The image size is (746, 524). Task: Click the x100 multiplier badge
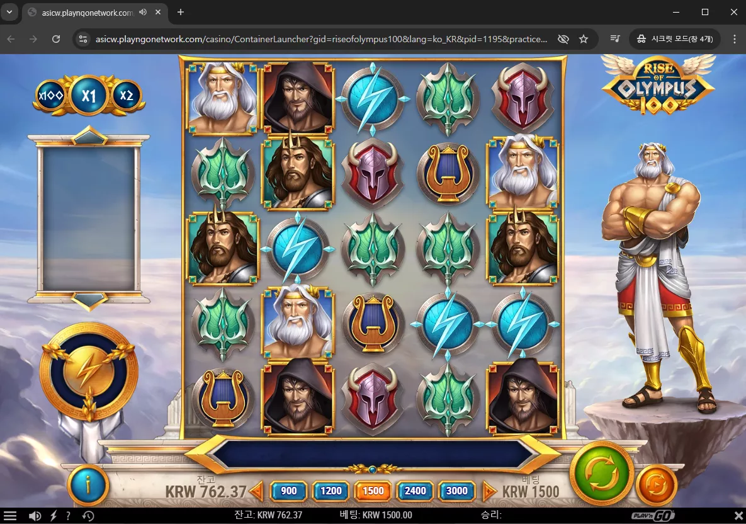[x=51, y=96]
